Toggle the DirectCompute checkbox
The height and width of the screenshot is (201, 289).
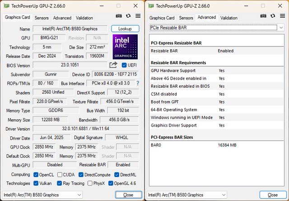(81, 175)
